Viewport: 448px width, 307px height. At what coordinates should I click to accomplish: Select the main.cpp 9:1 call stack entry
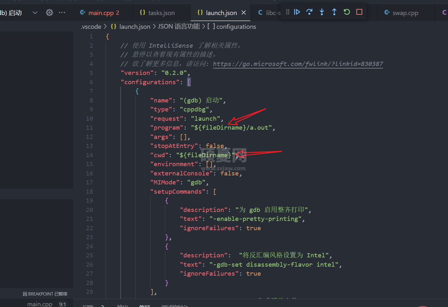coord(37,304)
